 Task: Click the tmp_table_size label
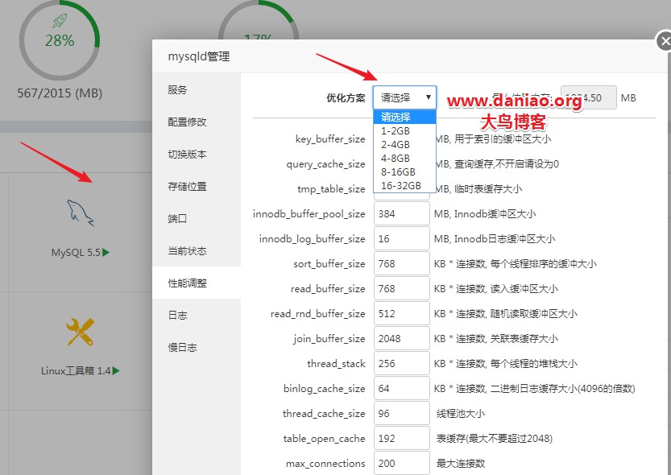pyautogui.click(x=331, y=189)
